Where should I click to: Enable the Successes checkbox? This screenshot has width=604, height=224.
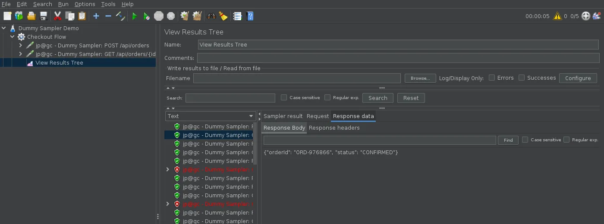pyautogui.click(x=521, y=78)
